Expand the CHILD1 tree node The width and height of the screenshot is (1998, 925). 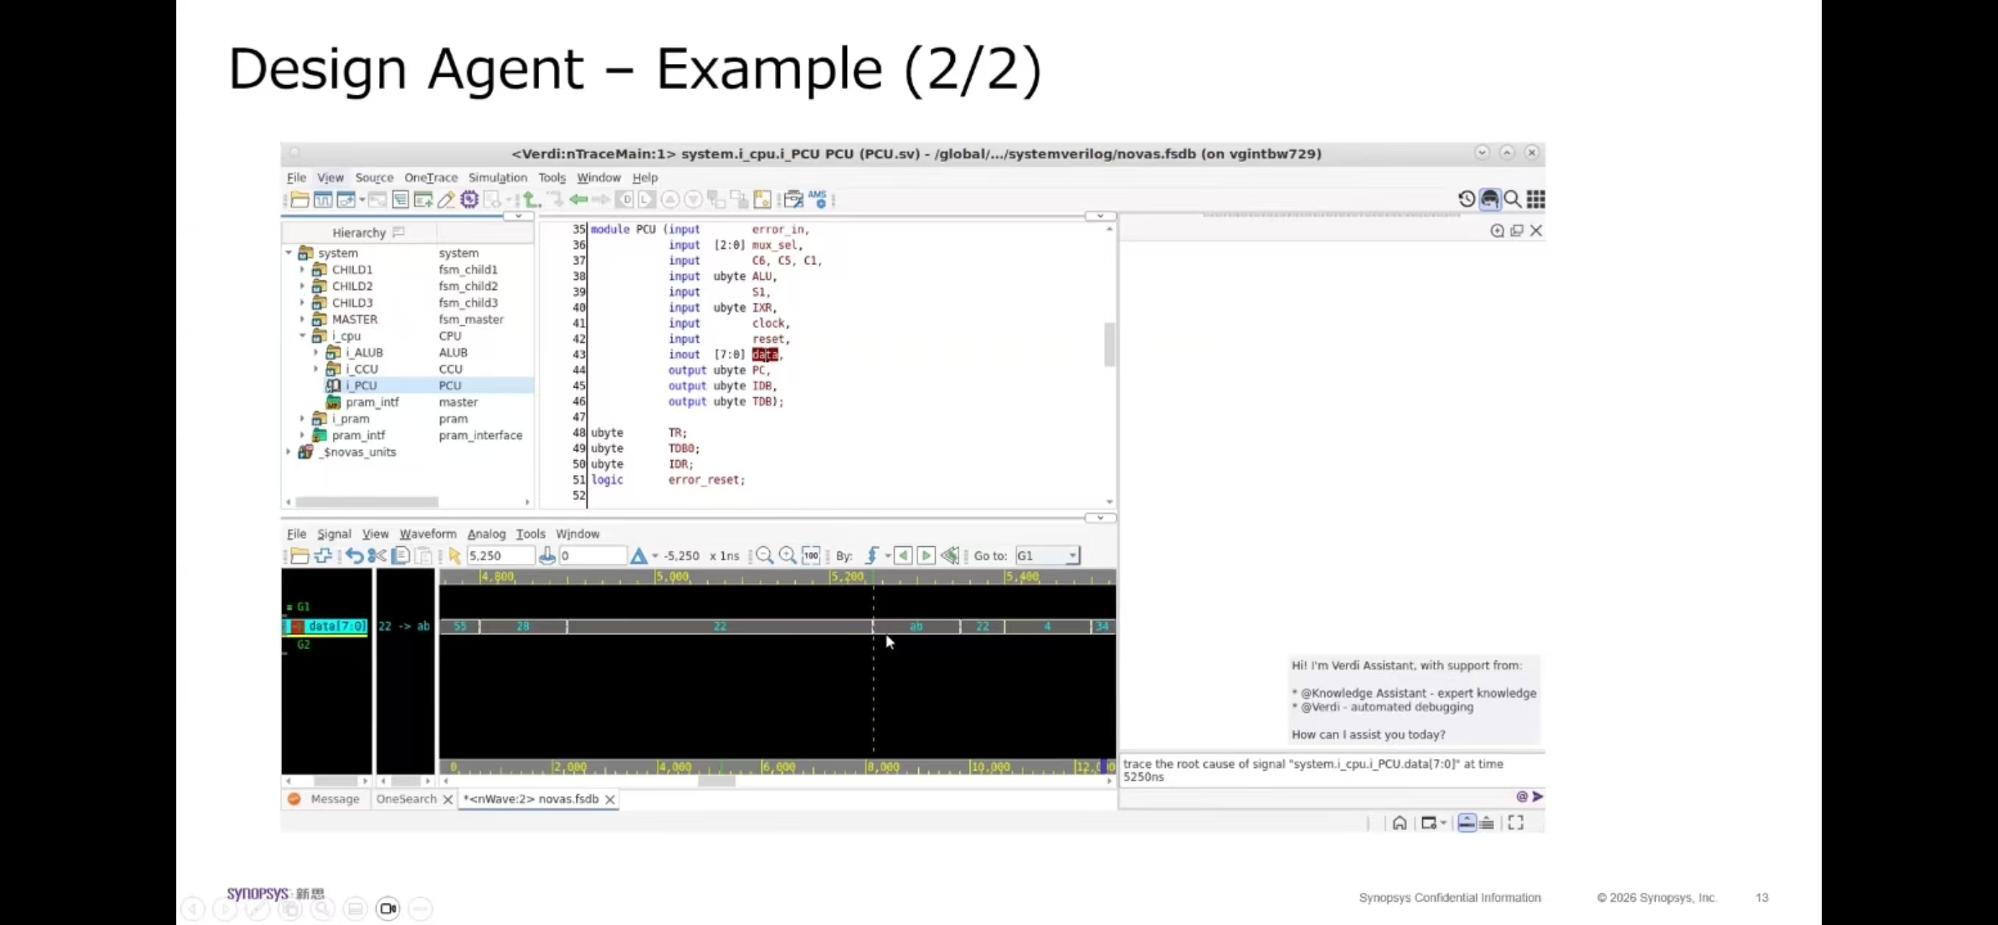coord(303,270)
